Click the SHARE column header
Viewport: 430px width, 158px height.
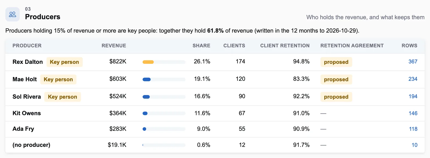pos(201,46)
